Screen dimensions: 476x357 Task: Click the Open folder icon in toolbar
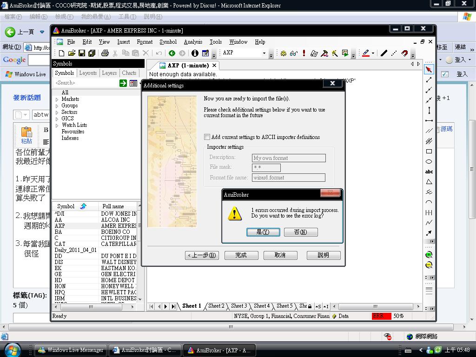pos(72,53)
